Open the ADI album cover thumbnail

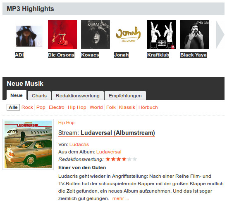coord(29,36)
